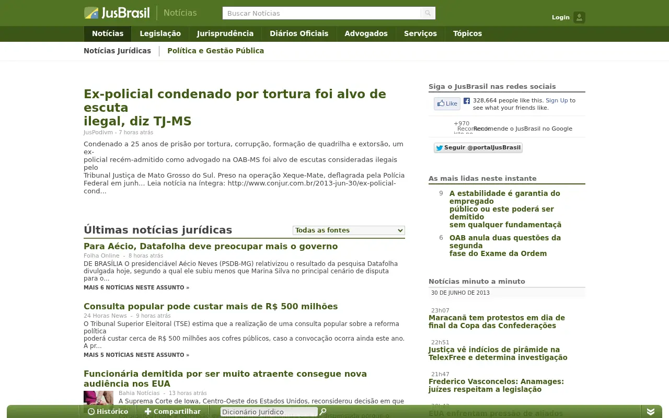Open the Para Aécio, Datafolha article
669x418 pixels.
[x=211, y=247]
